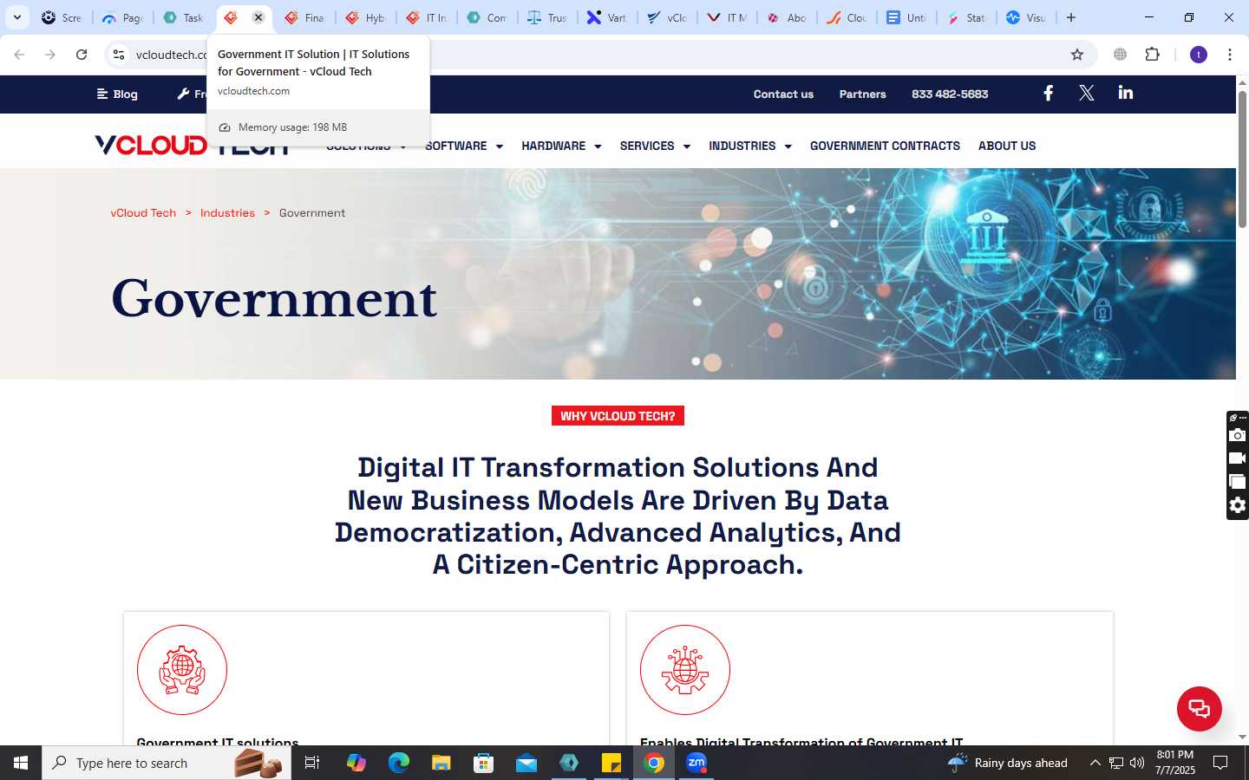Image resolution: width=1249 pixels, height=780 pixels.
Task: Go back to previous page
Action: tap(19, 55)
